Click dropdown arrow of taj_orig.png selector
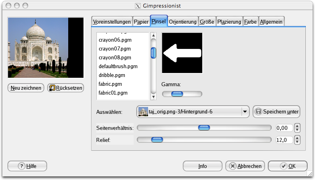The image size is (315, 180). pyautogui.click(x=245, y=111)
